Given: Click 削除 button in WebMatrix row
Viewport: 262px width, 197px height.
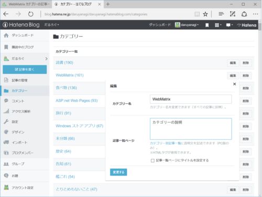Looking at the screenshot, I should click(x=246, y=75).
